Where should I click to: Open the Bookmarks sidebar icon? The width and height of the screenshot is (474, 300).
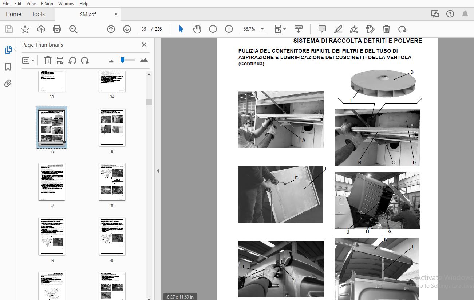(8, 67)
